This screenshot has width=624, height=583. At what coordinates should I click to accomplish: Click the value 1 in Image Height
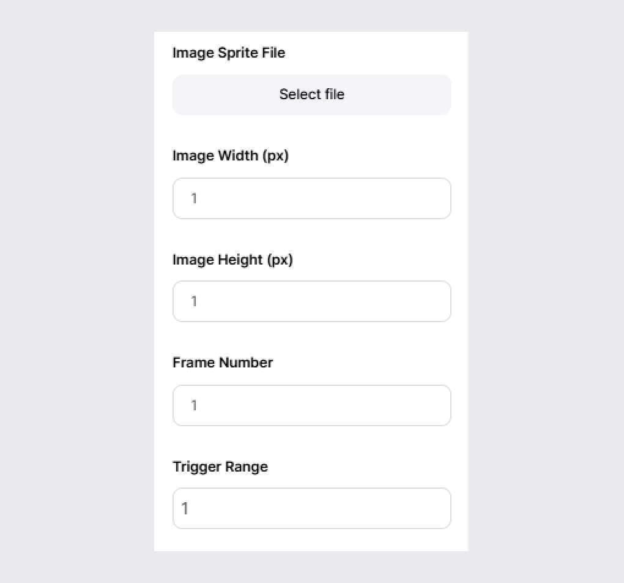click(194, 301)
